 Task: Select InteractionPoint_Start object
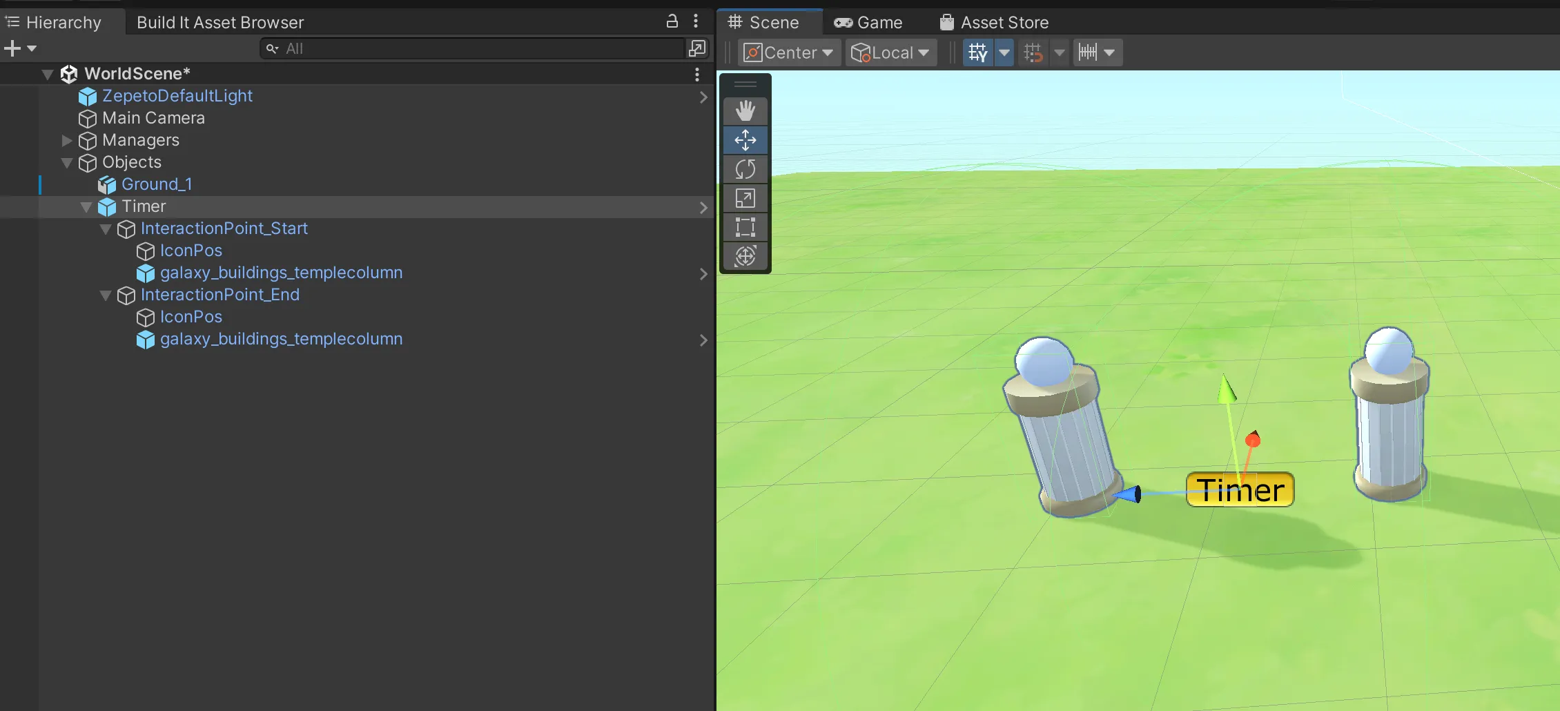[224, 228]
